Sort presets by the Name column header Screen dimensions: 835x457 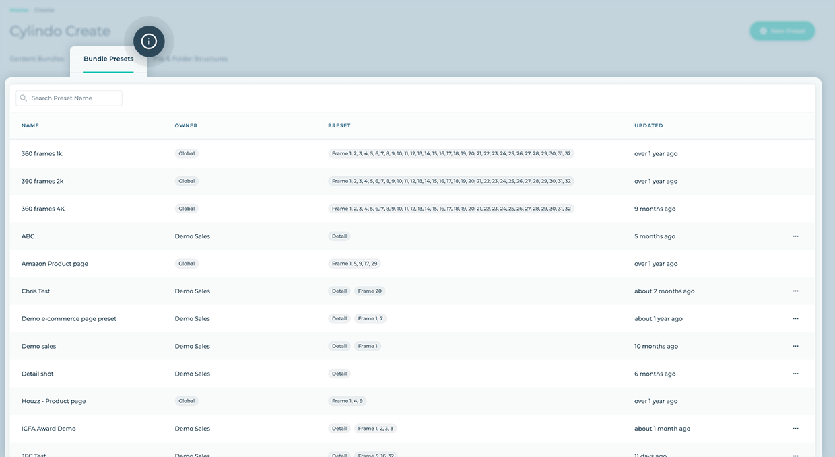[x=30, y=126]
